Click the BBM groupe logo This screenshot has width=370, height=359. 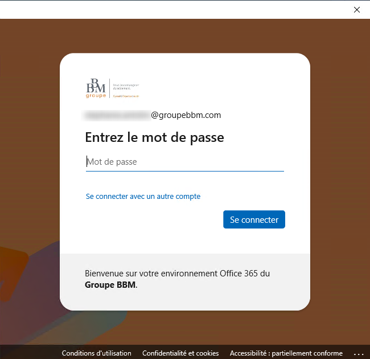click(x=96, y=88)
